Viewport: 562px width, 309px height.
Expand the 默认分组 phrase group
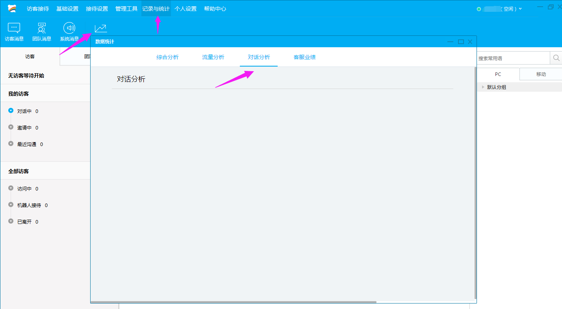coord(483,87)
